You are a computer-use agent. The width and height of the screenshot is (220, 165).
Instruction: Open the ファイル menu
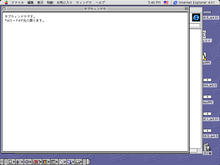click(17, 3)
